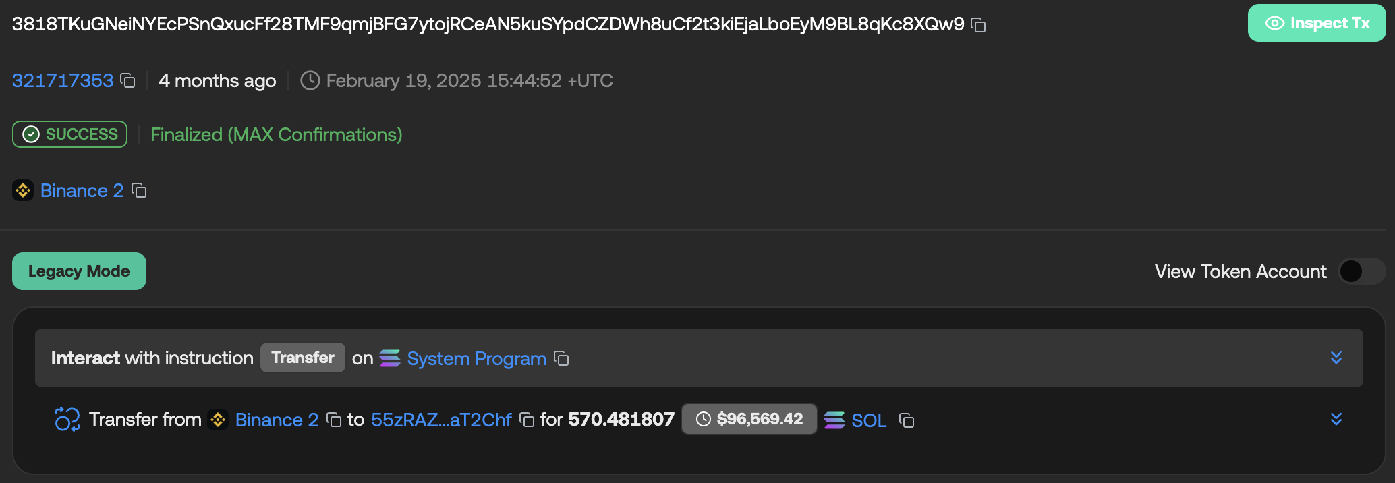Open the Binance 2 signer account
Screen dimensions: 1395x483
point(82,191)
